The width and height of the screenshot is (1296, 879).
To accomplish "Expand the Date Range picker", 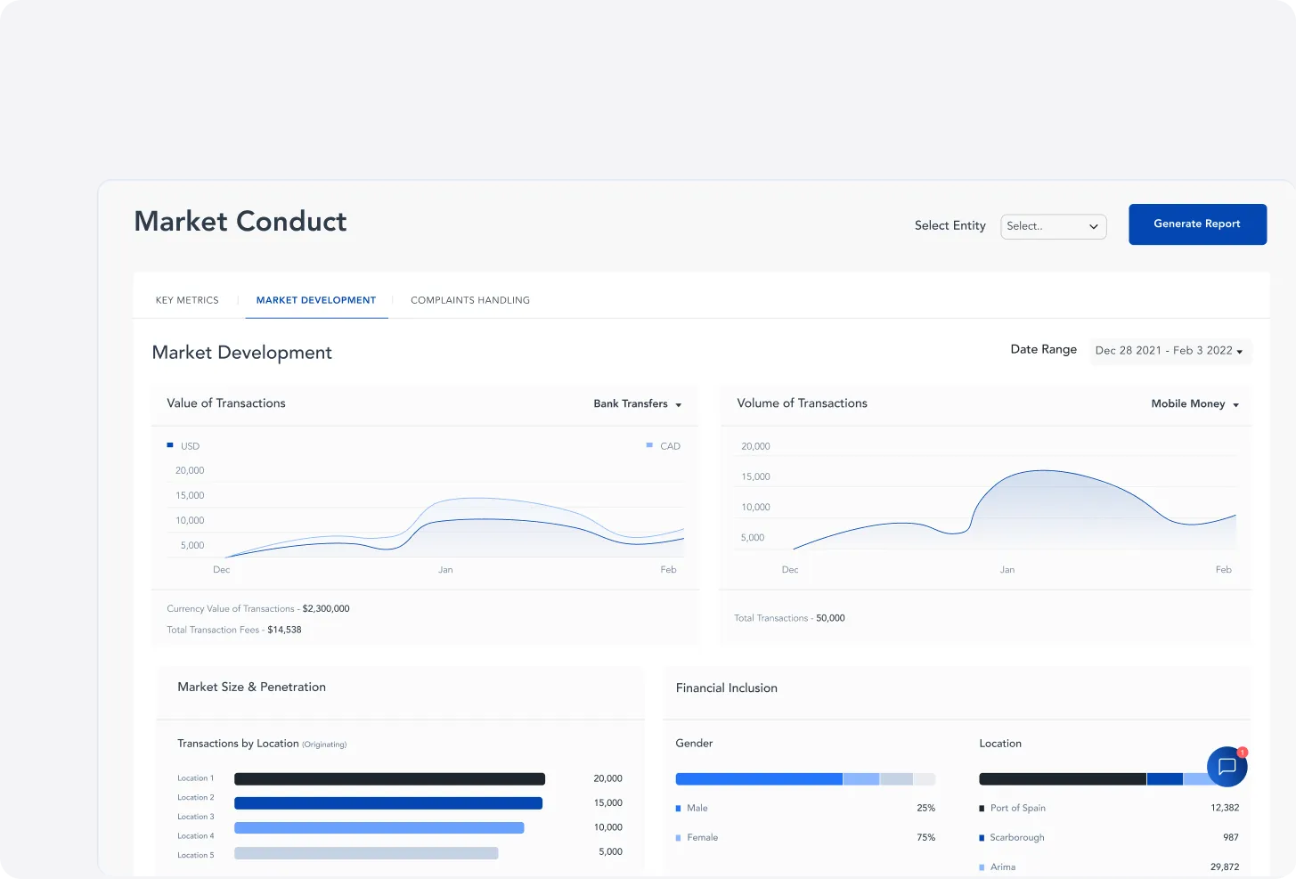I will point(1169,351).
